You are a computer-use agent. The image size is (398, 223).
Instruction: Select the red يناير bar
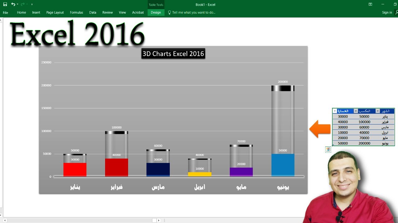[x=75, y=170]
